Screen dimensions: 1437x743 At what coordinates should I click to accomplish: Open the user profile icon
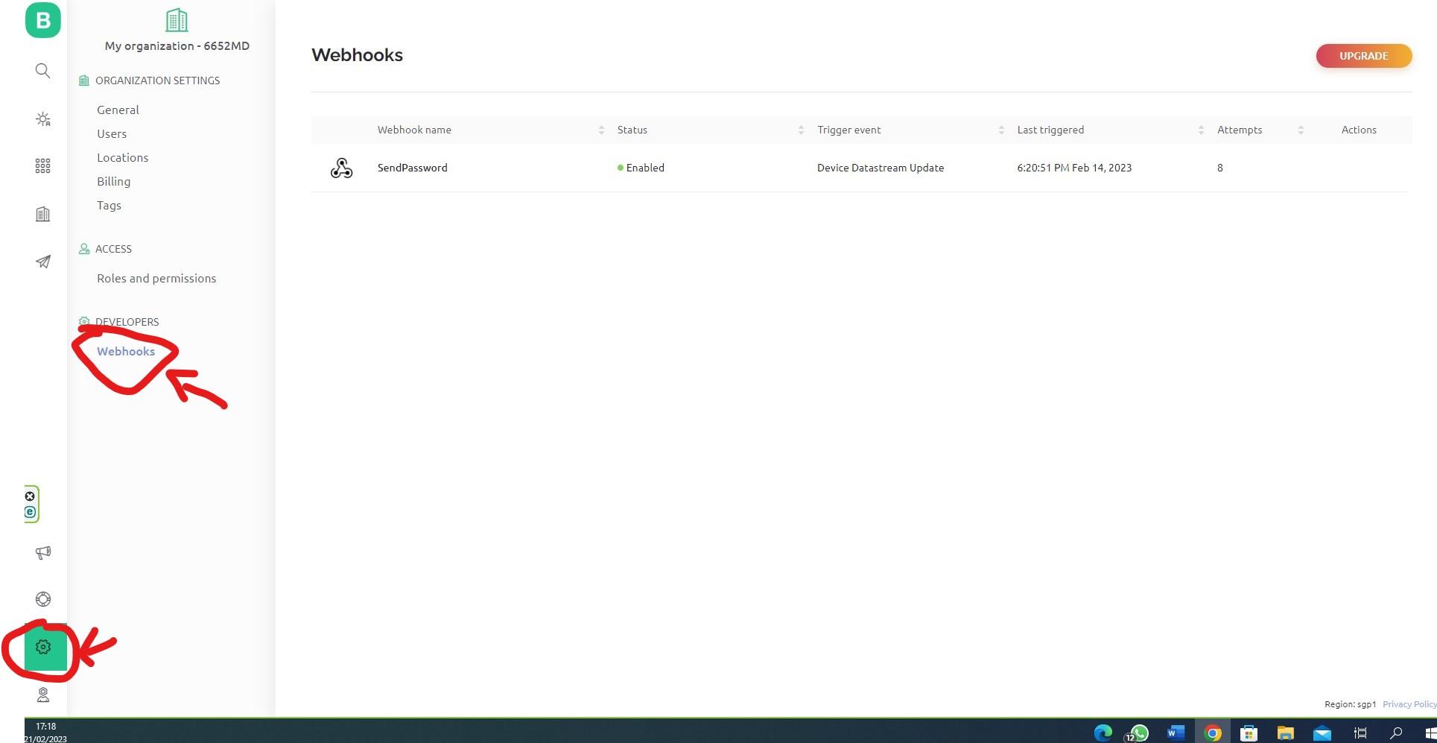(43, 695)
